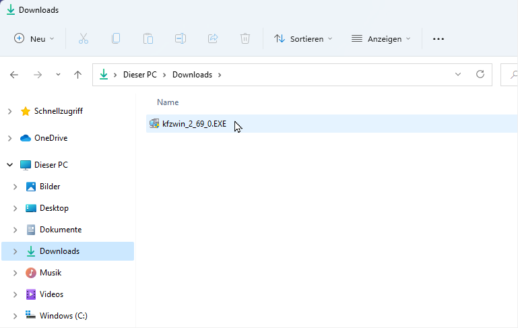Open Videos in navigation pane
The width and height of the screenshot is (518, 328).
coord(52,294)
